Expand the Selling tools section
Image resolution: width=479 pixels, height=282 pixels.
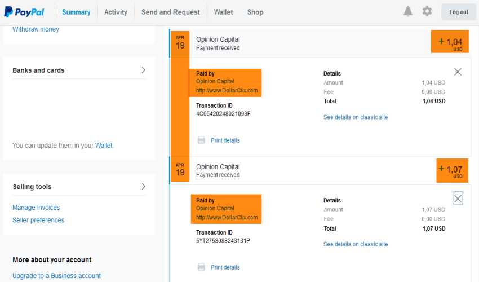point(143,186)
